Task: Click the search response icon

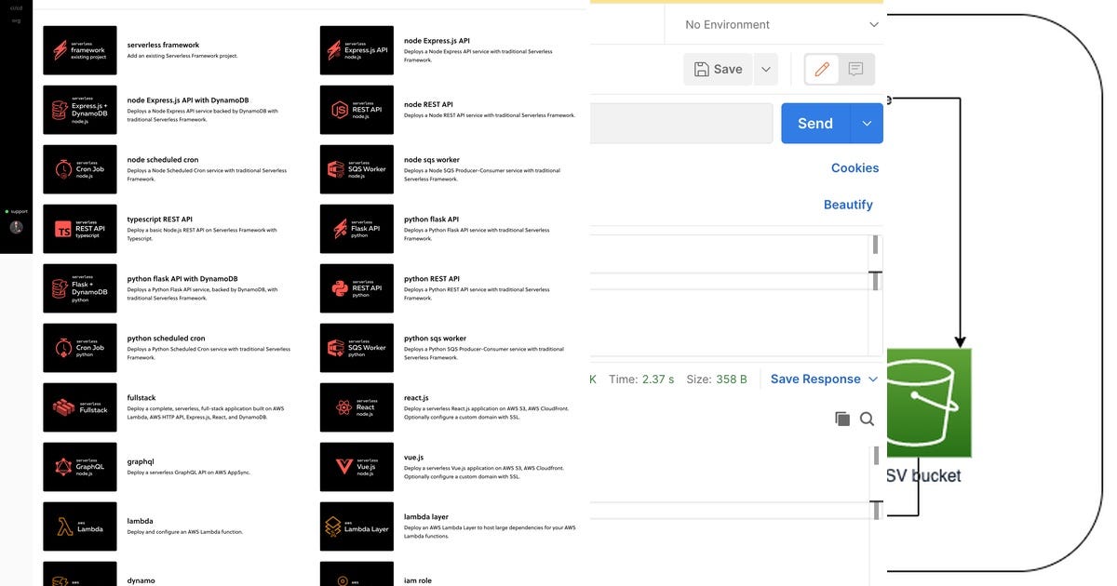Action: coord(867,419)
